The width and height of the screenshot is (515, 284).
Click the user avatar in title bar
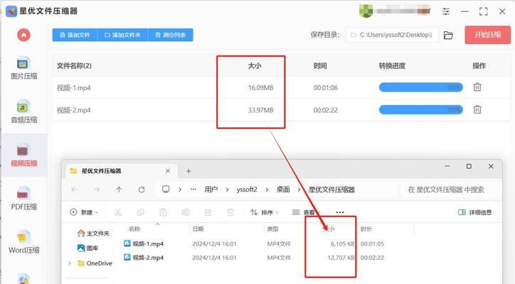[366, 11]
